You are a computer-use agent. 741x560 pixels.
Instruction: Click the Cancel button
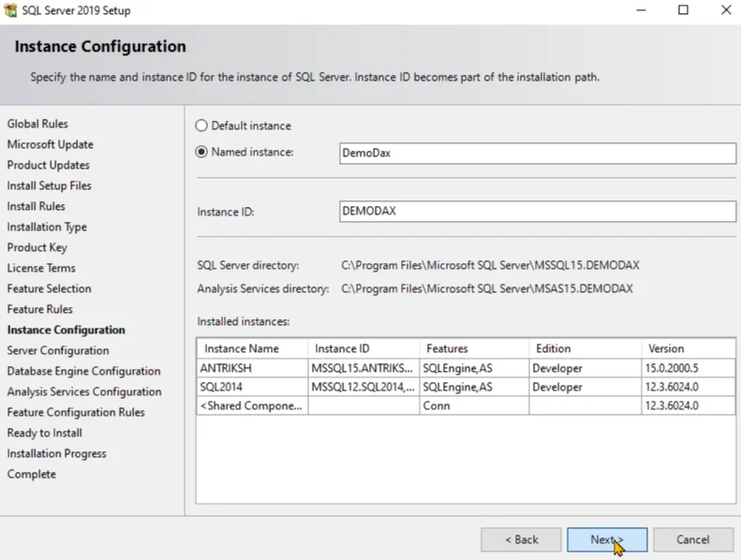pyautogui.click(x=693, y=539)
